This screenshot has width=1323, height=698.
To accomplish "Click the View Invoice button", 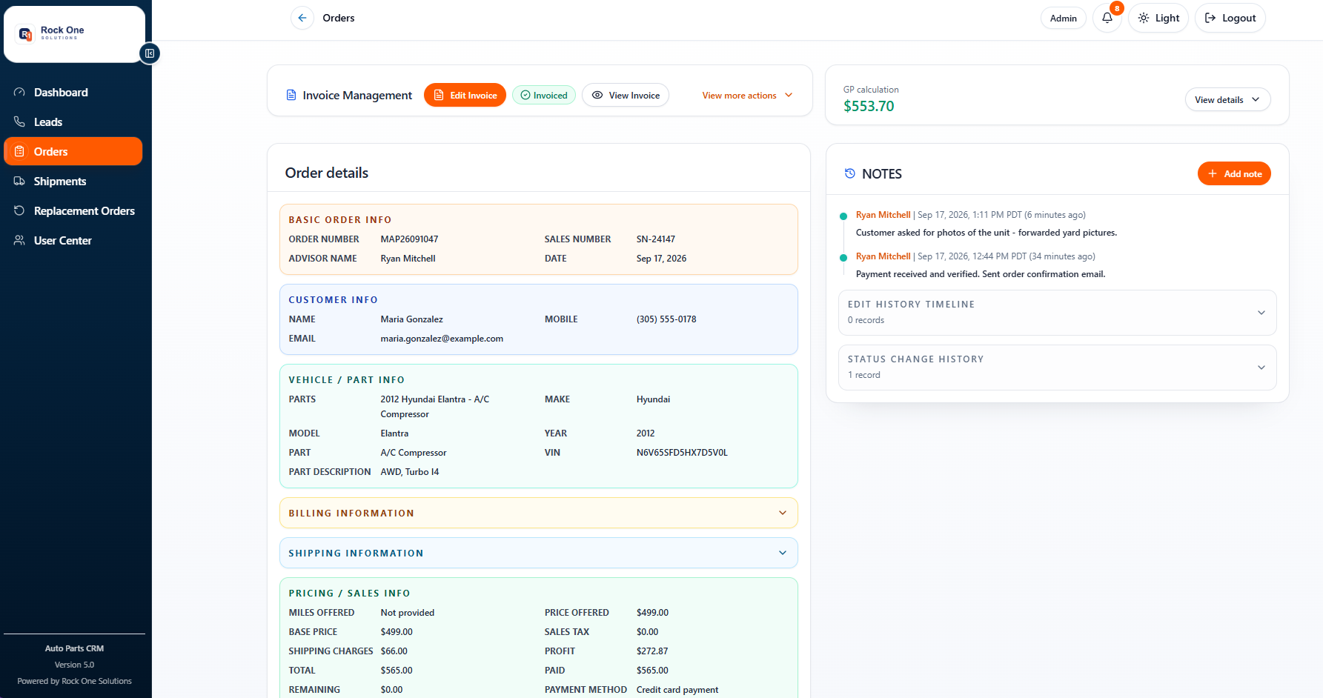I will point(626,95).
